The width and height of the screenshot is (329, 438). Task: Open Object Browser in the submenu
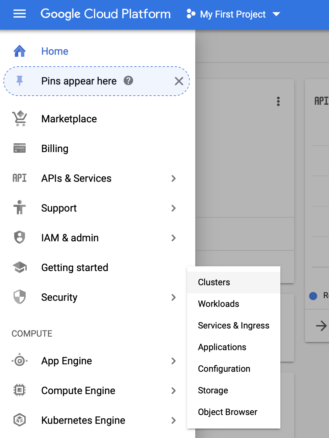pos(234,412)
